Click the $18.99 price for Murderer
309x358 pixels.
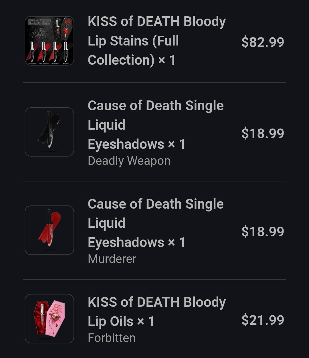263,232
